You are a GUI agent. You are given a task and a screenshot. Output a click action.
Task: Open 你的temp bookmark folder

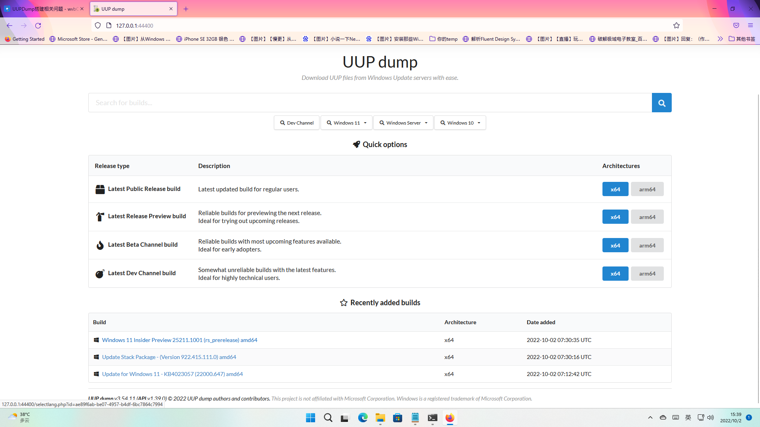pyautogui.click(x=443, y=39)
